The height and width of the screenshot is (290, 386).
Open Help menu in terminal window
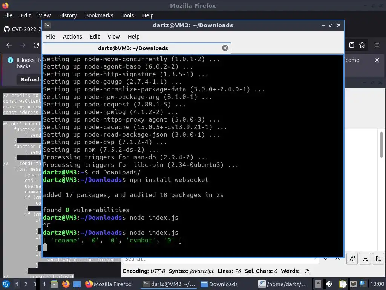pos(133,37)
